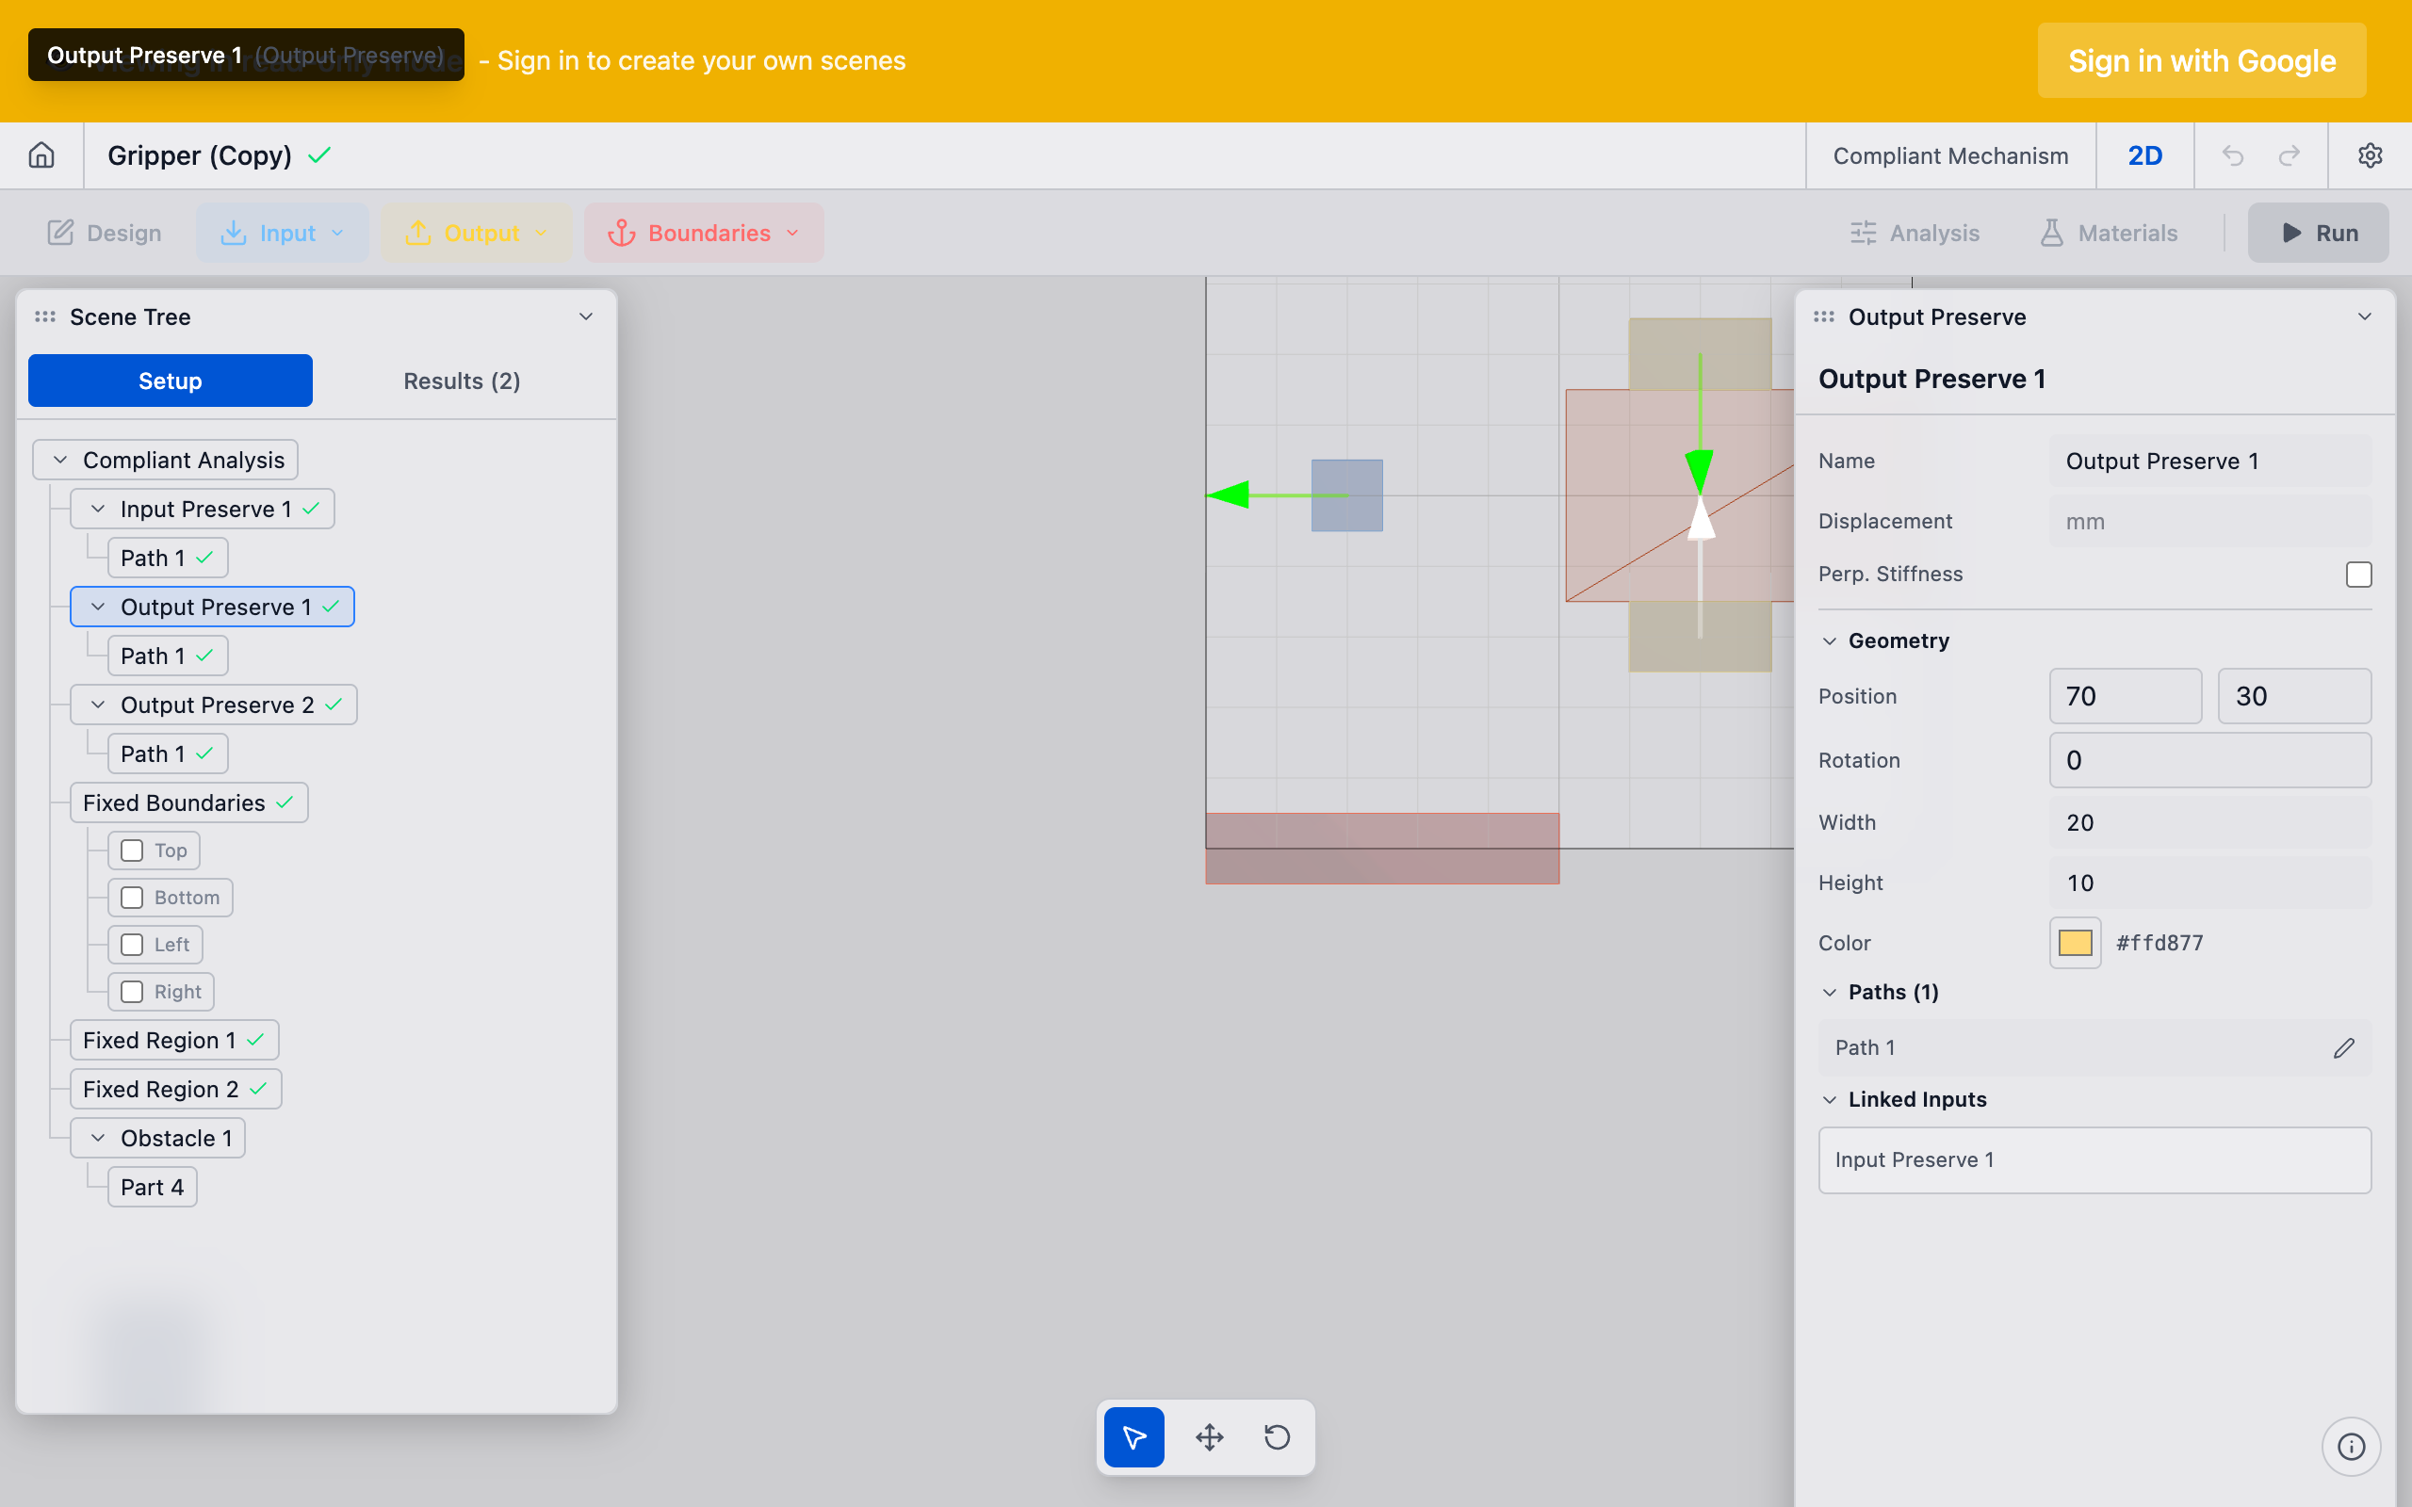Open the settings gear icon
Image resolution: width=2412 pixels, height=1507 pixels.
(x=2370, y=155)
